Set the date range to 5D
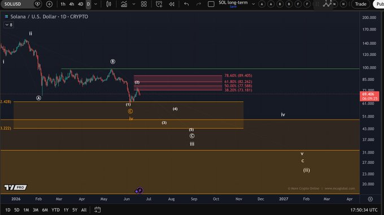The height and width of the screenshot is (215, 384). point(16,210)
